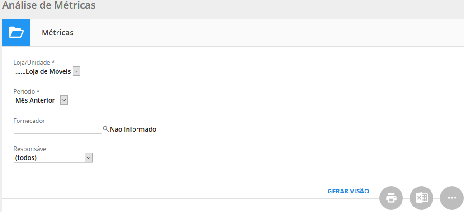Click the arrow beside Loja de Móveis
Image resolution: width=464 pixels, height=212 pixels.
click(76, 71)
